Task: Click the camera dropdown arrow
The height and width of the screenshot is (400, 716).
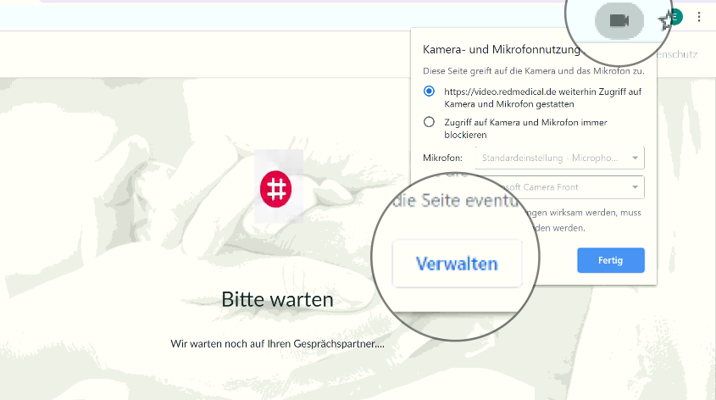Action: [635, 186]
